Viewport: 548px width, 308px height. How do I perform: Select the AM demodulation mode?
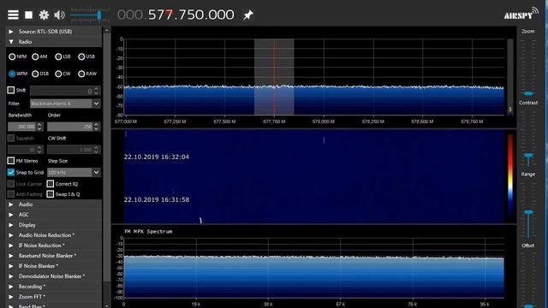click(x=35, y=56)
